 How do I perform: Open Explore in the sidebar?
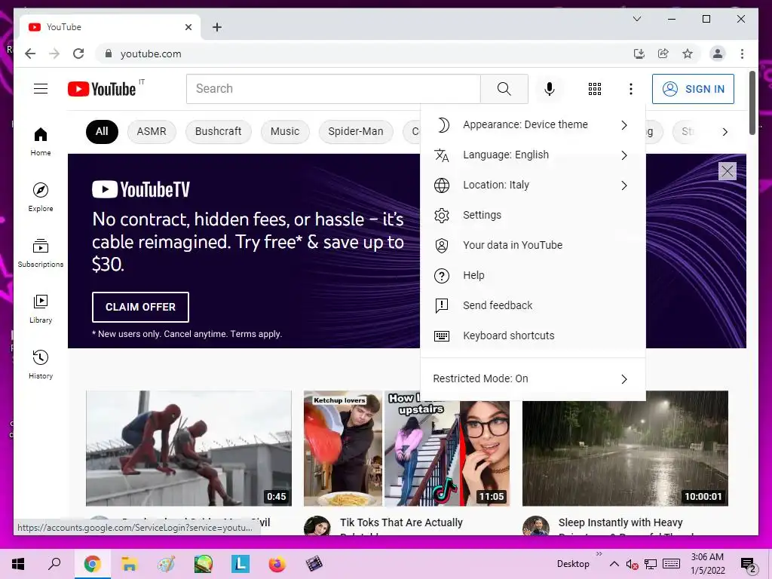coord(41,198)
